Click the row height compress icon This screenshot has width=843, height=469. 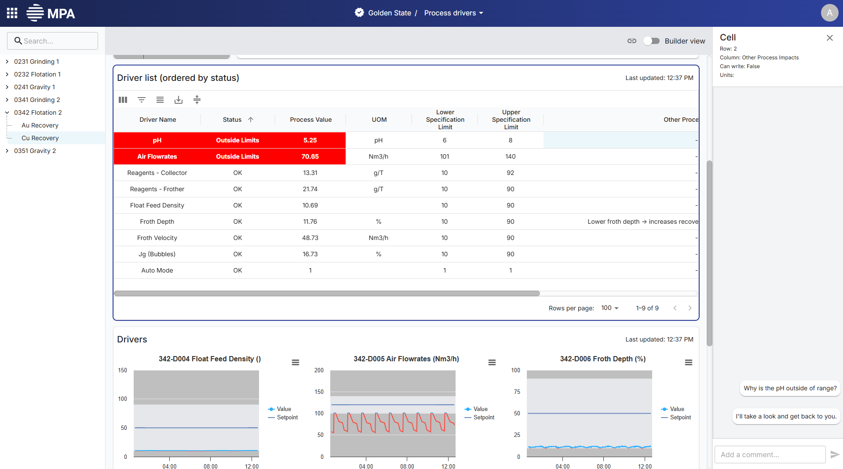click(197, 100)
